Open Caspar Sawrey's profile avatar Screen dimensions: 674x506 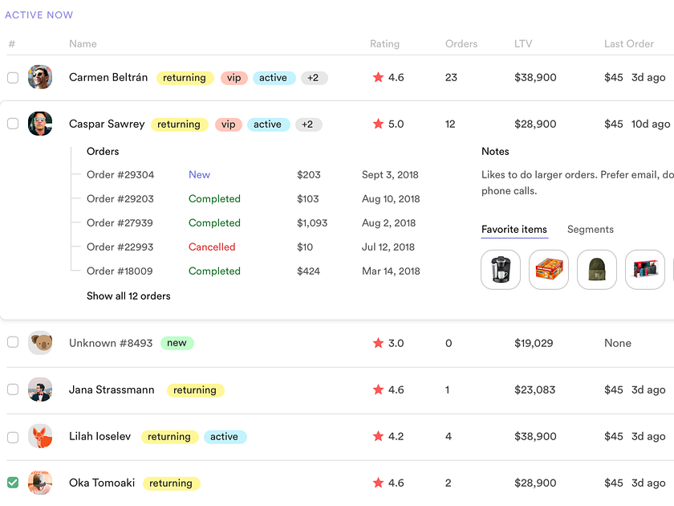[x=40, y=124]
